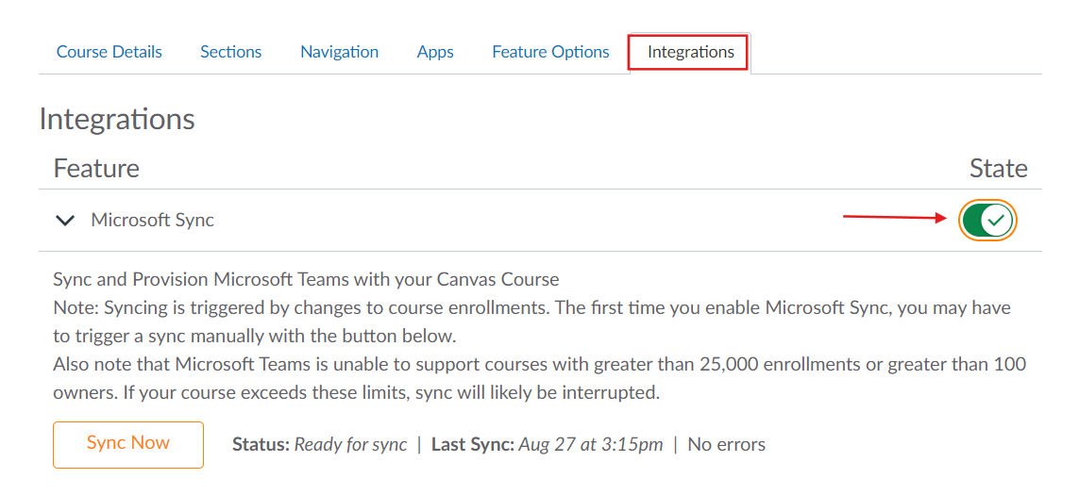The image size is (1079, 495).
Task: Click the Sync Now button
Action: pos(128,445)
